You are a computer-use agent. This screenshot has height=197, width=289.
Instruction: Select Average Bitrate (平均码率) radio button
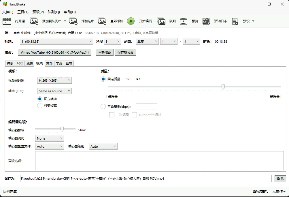coord(103,107)
